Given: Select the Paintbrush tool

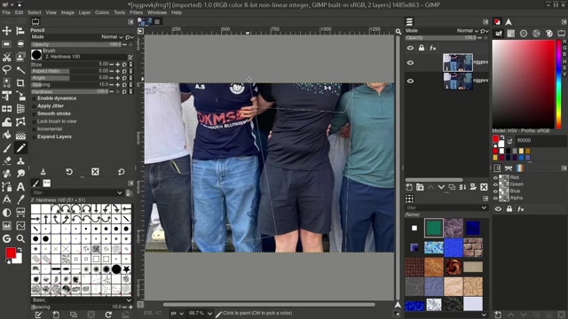Looking at the screenshot, I should click(6, 148).
